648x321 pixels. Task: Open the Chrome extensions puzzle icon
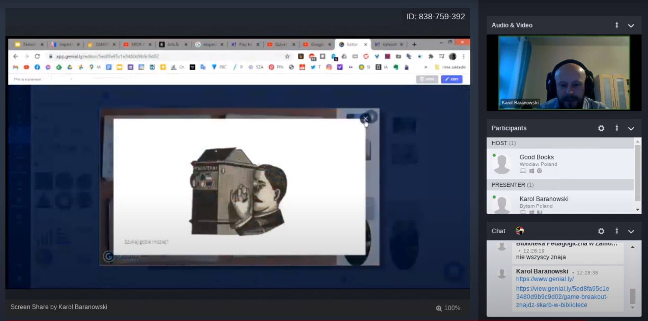pyautogui.click(x=431, y=56)
